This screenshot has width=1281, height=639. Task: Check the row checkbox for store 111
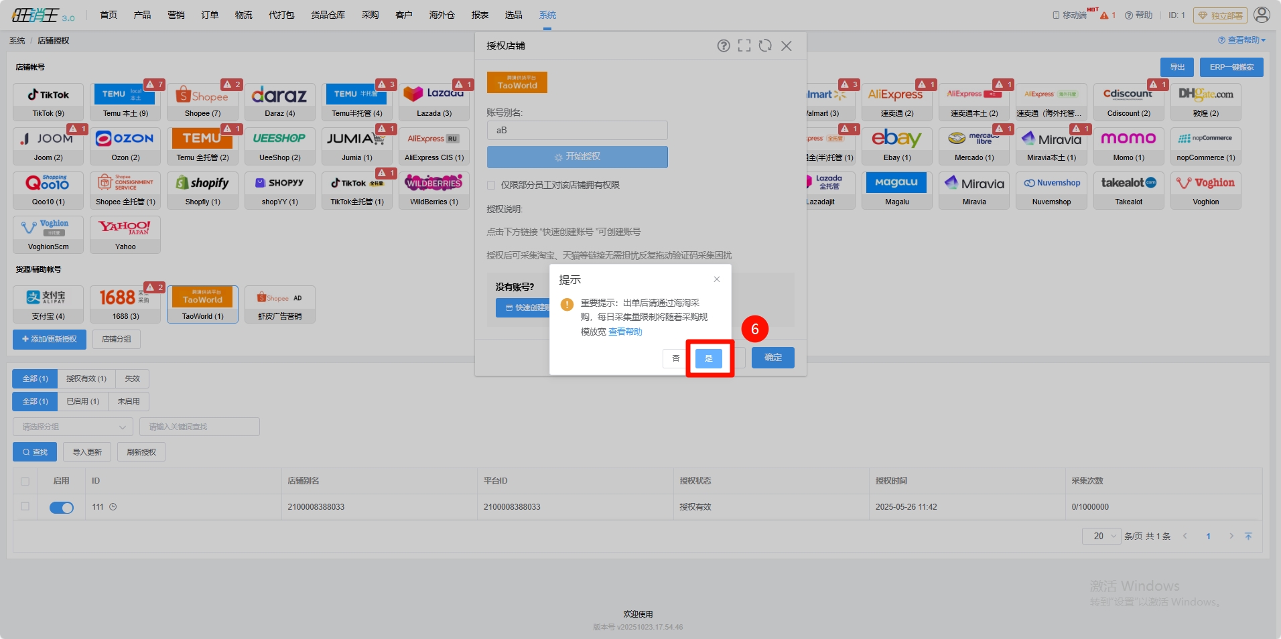pos(25,507)
